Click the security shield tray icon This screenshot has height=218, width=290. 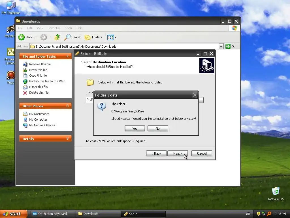(x=258, y=214)
